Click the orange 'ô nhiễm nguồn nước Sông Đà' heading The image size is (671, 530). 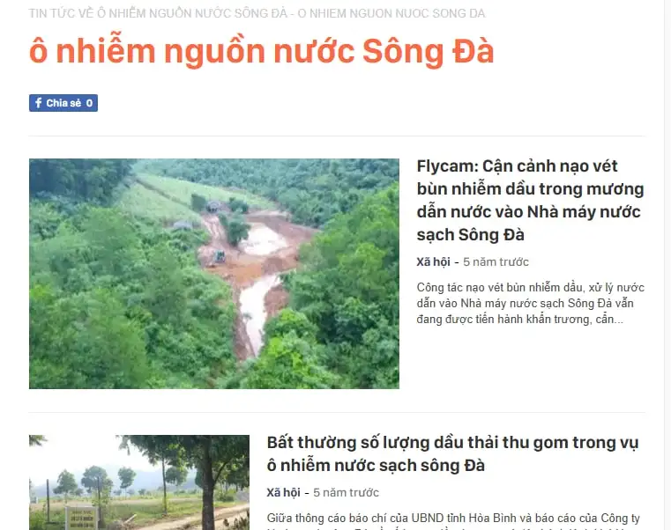(x=262, y=51)
